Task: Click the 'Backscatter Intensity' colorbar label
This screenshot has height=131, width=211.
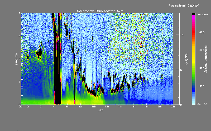Action: coord(206,59)
